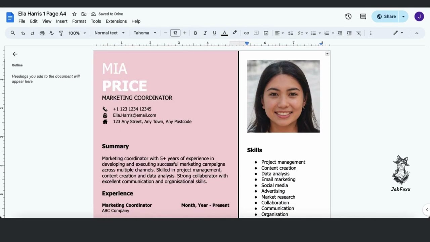Click the Skills heading
430x242 pixels.
tap(255, 150)
